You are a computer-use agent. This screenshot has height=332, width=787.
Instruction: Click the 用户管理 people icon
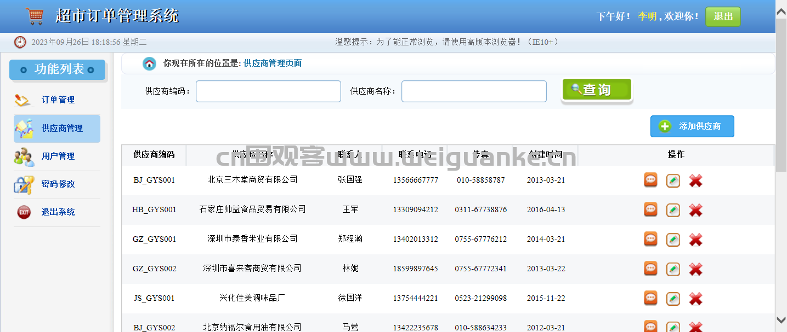(x=24, y=156)
